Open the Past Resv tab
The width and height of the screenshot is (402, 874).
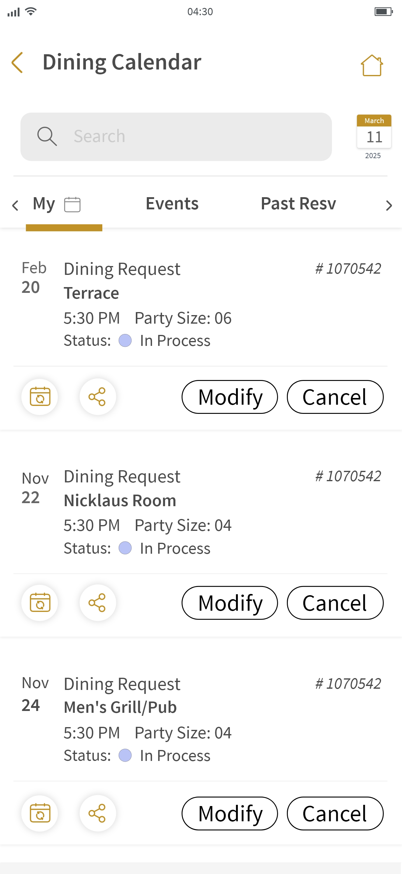tap(298, 204)
